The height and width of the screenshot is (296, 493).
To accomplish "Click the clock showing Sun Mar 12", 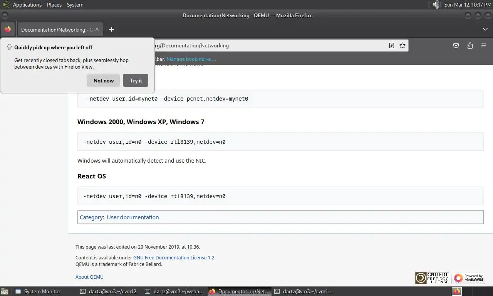I will [x=468, y=5].
